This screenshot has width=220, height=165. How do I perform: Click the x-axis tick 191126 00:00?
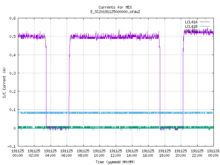(213, 153)
